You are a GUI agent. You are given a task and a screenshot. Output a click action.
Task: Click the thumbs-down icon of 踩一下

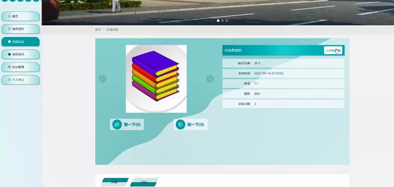point(180,124)
